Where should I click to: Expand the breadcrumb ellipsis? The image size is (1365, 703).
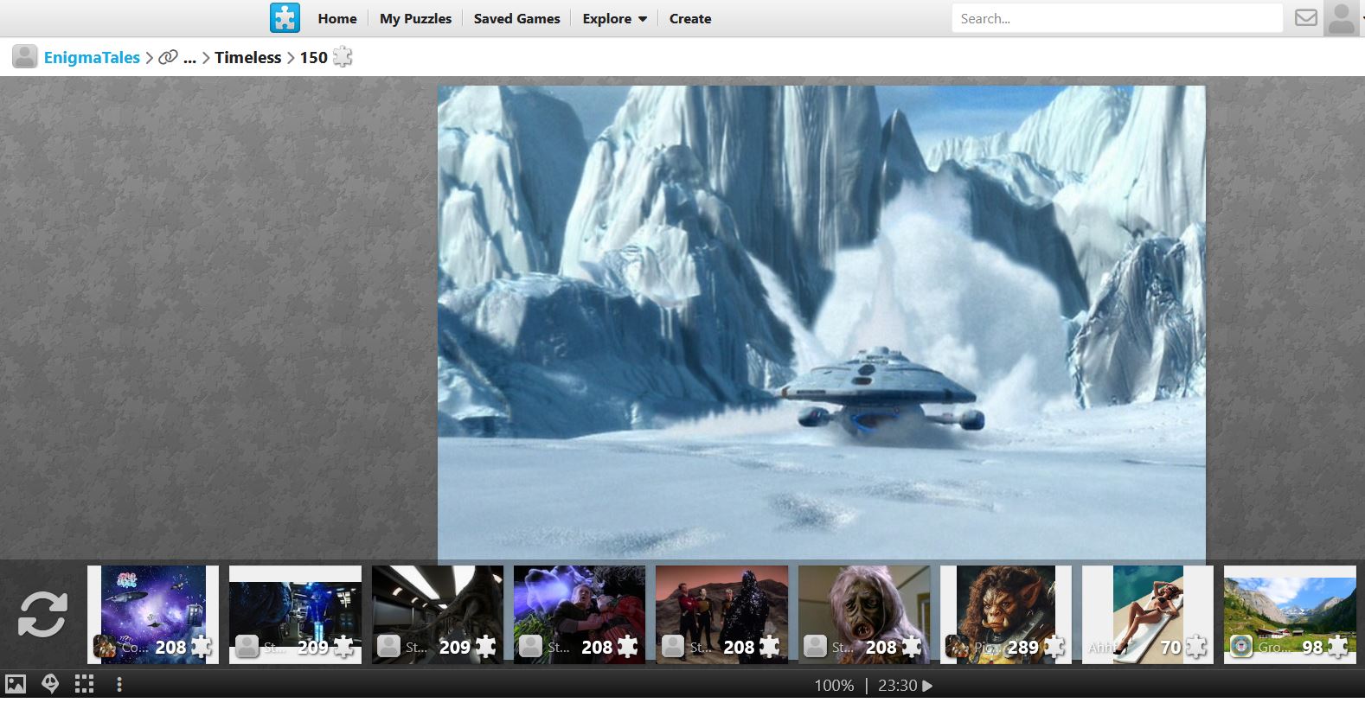pyautogui.click(x=189, y=58)
